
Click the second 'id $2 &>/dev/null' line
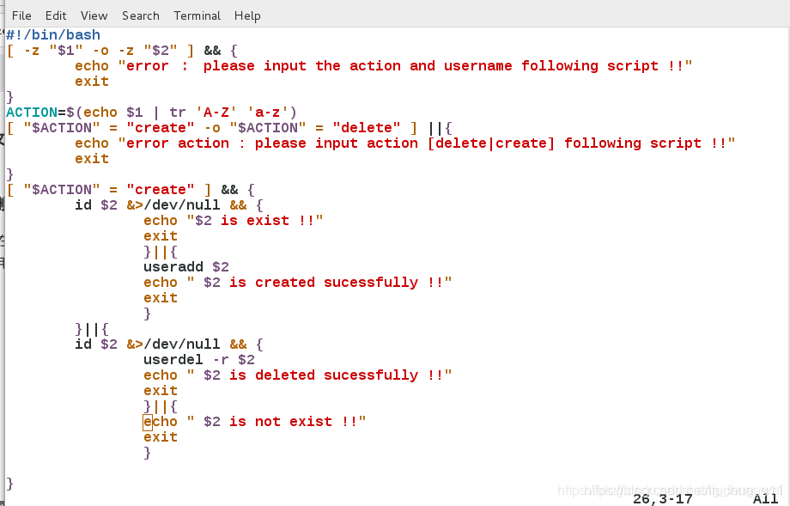(x=169, y=344)
